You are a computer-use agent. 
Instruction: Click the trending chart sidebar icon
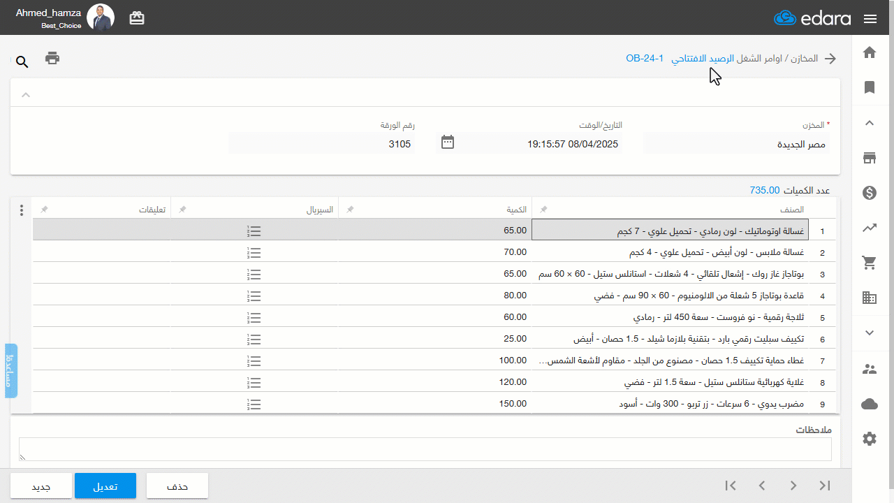pyautogui.click(x=870, y=228)
